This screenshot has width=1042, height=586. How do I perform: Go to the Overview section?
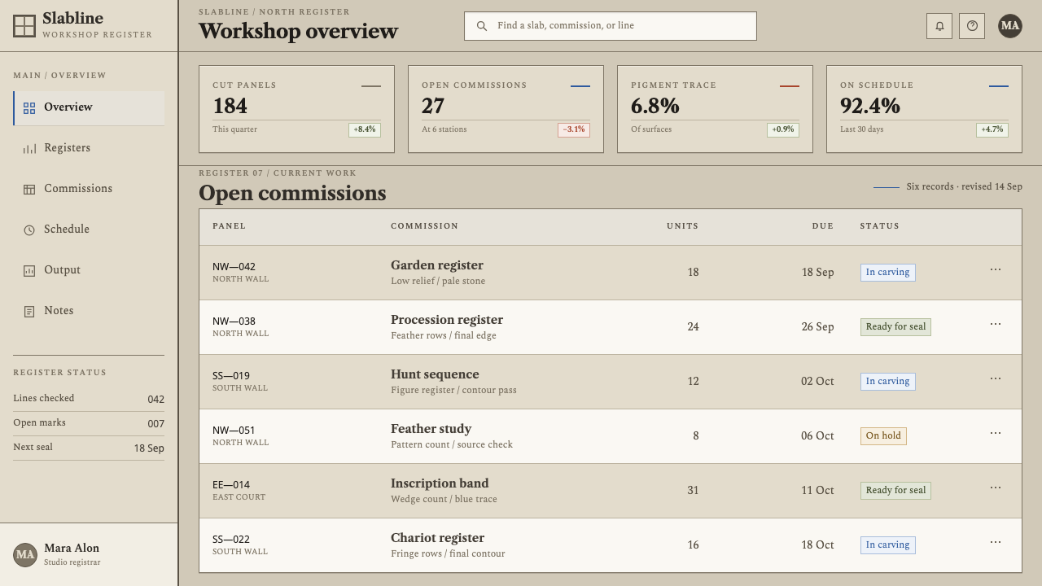(89, 108)
